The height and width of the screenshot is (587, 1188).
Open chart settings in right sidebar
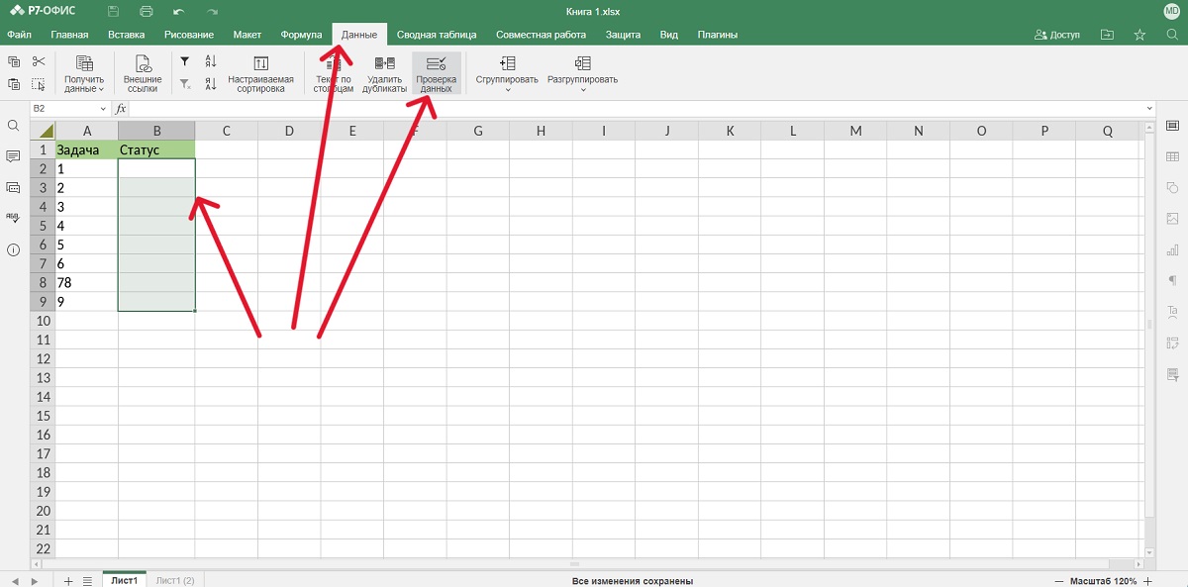(x=1173, y=249)
